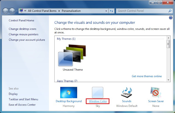This screenshot has height=113, width=175.
Task: Maximize the Personalization window
Action: [x=159, y=2]
